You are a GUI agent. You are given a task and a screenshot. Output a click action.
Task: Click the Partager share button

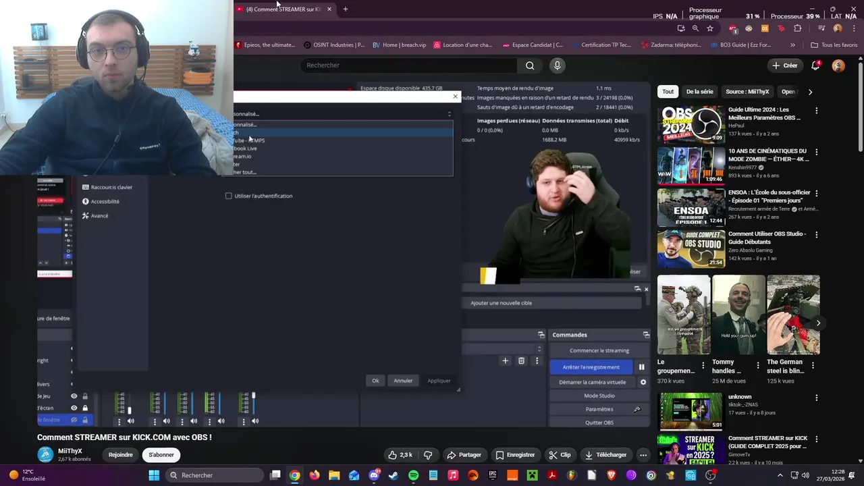(464, 455)
